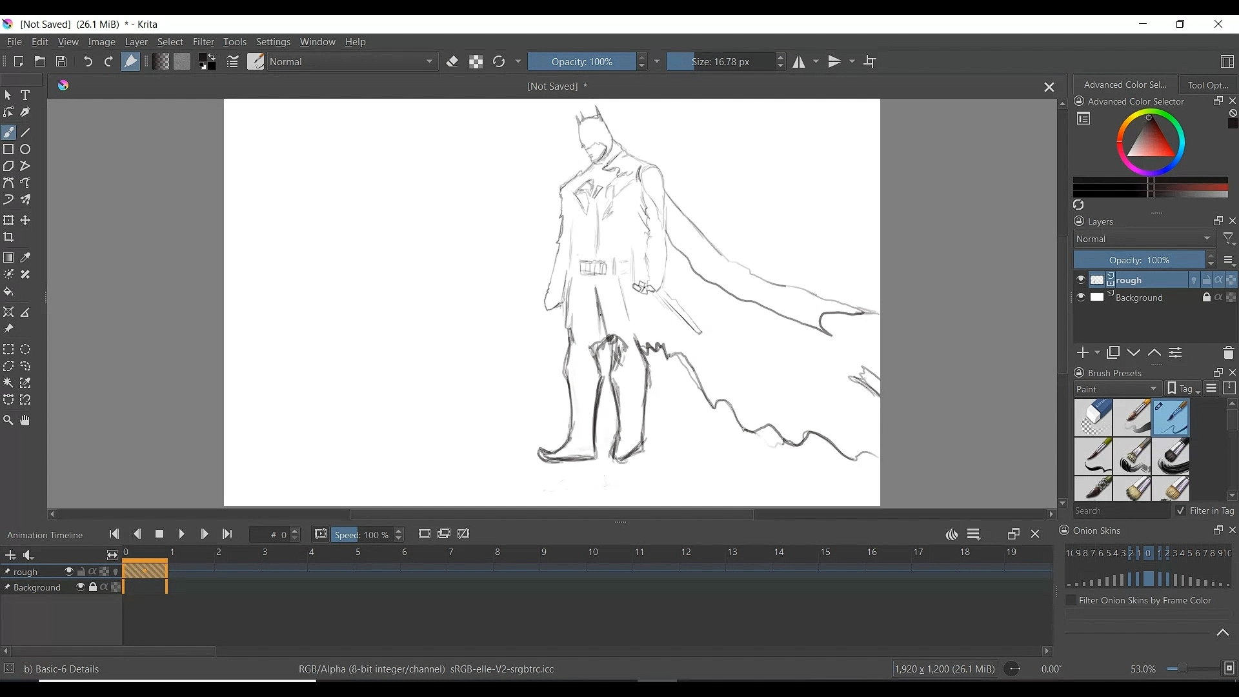Open the layer blending mode dropdown
The height and width of the screenshot is (697, 1239).
tap(1144, 239)
